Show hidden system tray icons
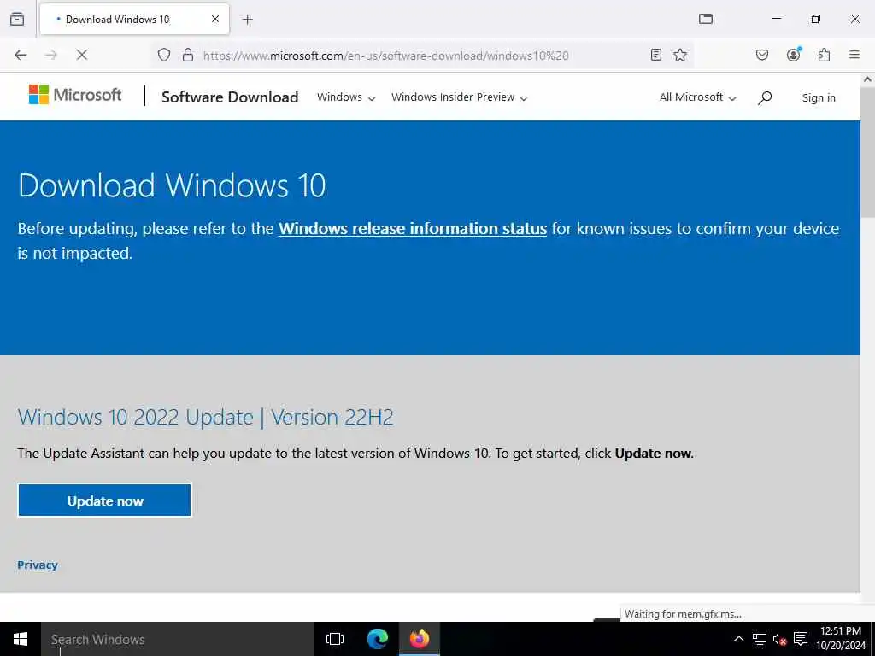 [x=738, y=639]
